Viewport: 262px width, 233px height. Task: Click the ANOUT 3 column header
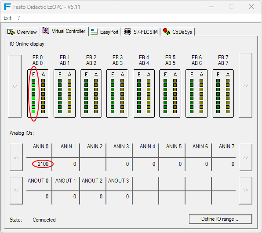118,181
